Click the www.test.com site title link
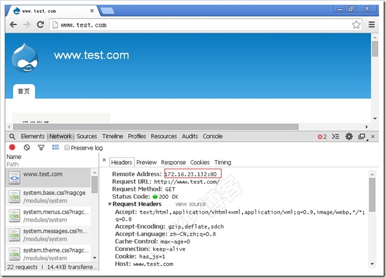Image resolution: width=386 pixels, height=278 pixels. [x=91, y=55]
